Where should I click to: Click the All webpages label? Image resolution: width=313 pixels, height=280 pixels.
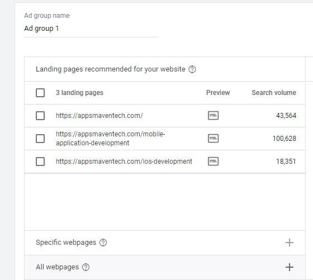click(x=57, y=267)
